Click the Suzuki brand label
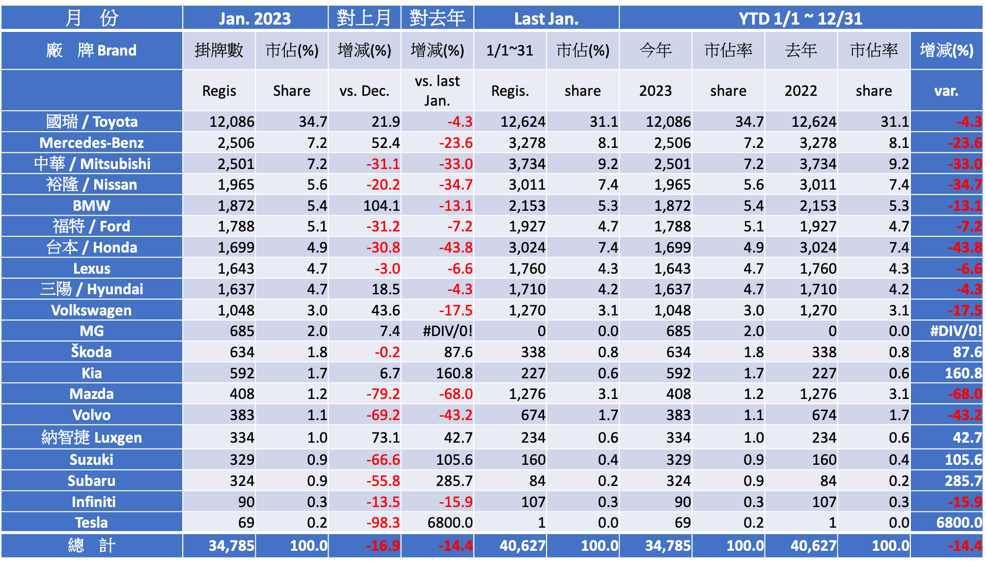Image resolution: width=986 pixels, height=566 pixels. pyautogui.click(x=92, y=459)
